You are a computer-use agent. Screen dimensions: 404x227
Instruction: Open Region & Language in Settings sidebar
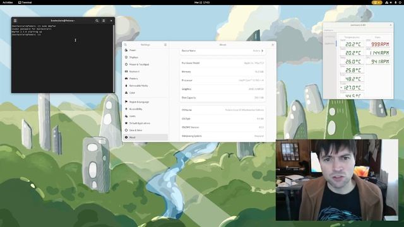pyautogui.click(x=145, y=102)
